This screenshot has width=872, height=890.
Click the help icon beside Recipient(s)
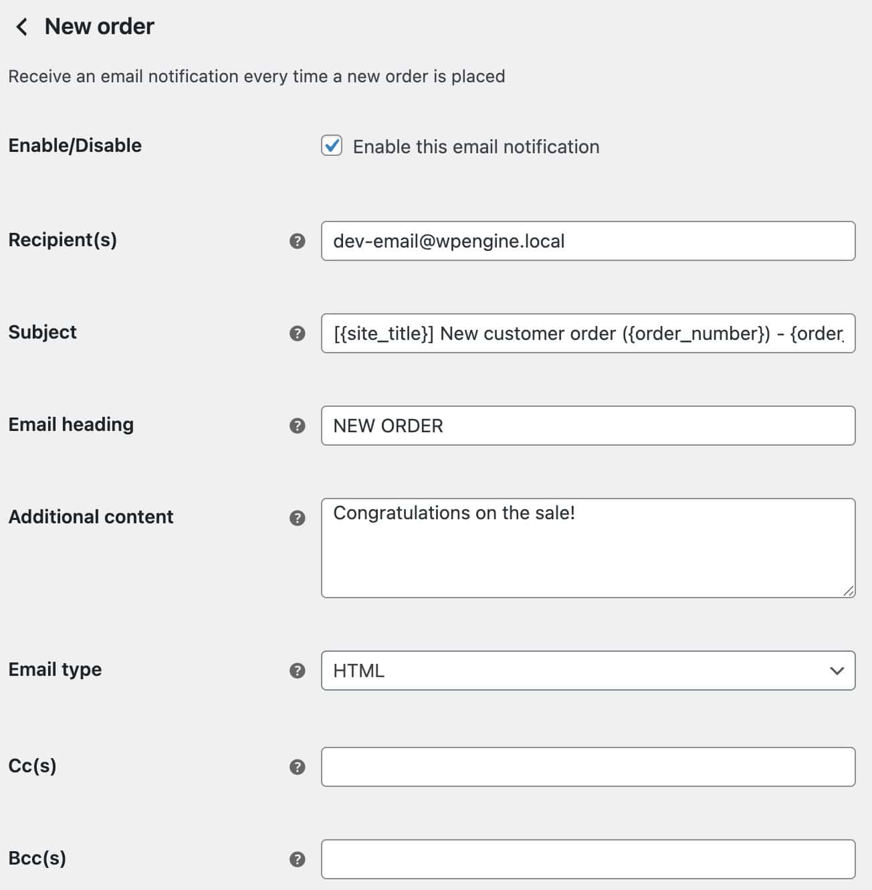[296, 241]
